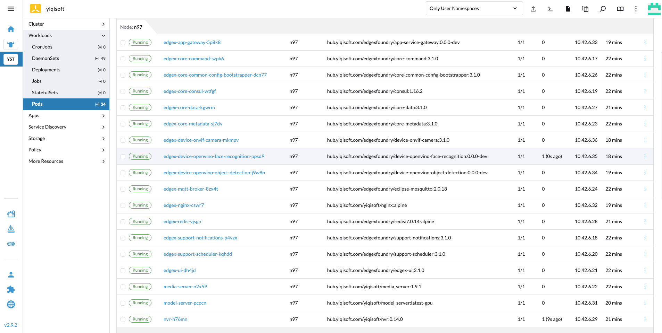Image resolution: width=662 pixels, height=333 pixels.
Task: Check the nvr-h76mn pod row checkbox
Action: tap(123, 319)
